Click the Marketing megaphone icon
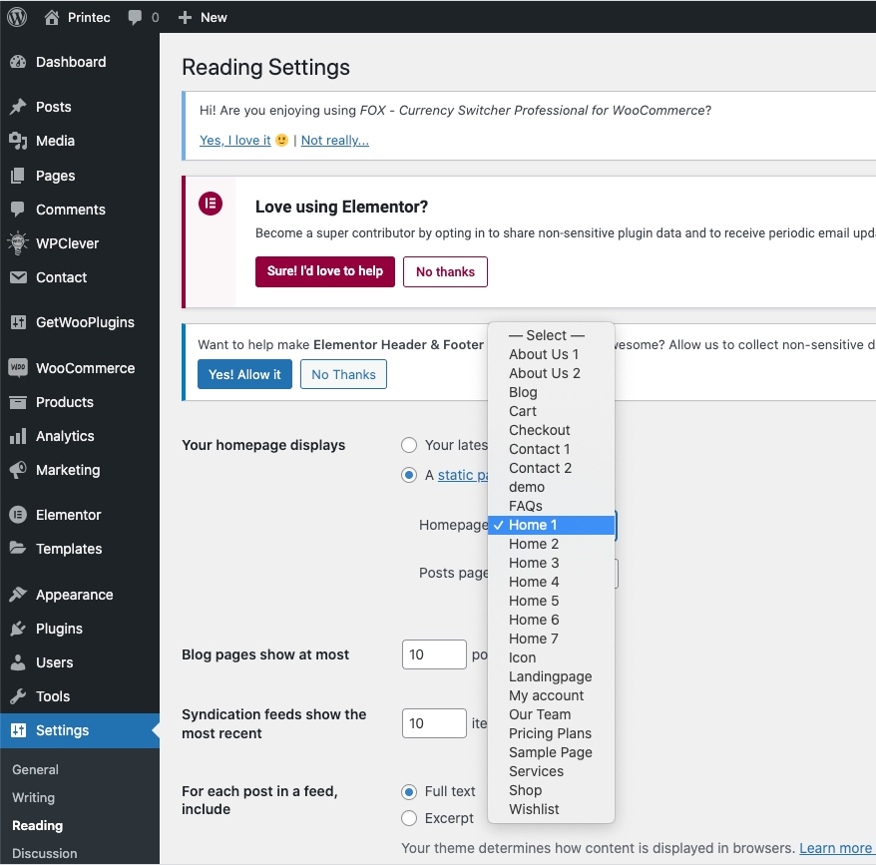Viewport: 876px width, 865px height. pyautogui.click(x=18, y=470)
